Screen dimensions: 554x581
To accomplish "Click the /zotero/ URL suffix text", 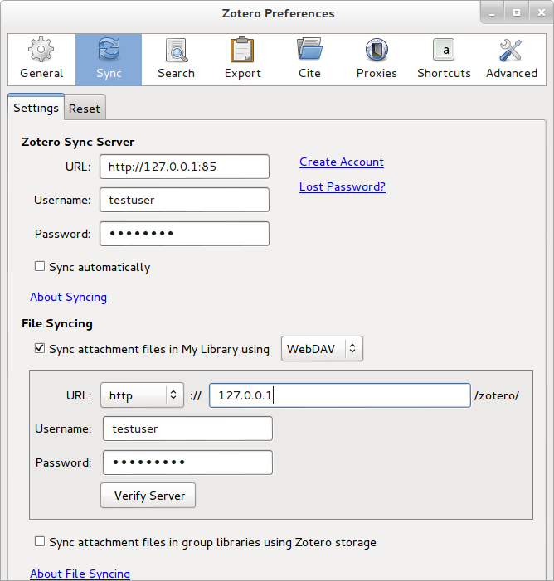I will point(497,395).
